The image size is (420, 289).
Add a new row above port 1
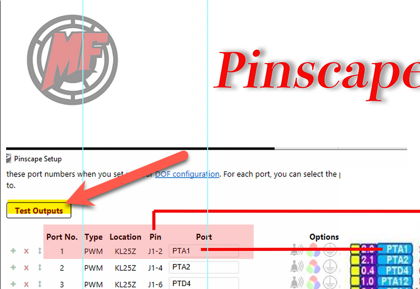(x=13, y=251)
